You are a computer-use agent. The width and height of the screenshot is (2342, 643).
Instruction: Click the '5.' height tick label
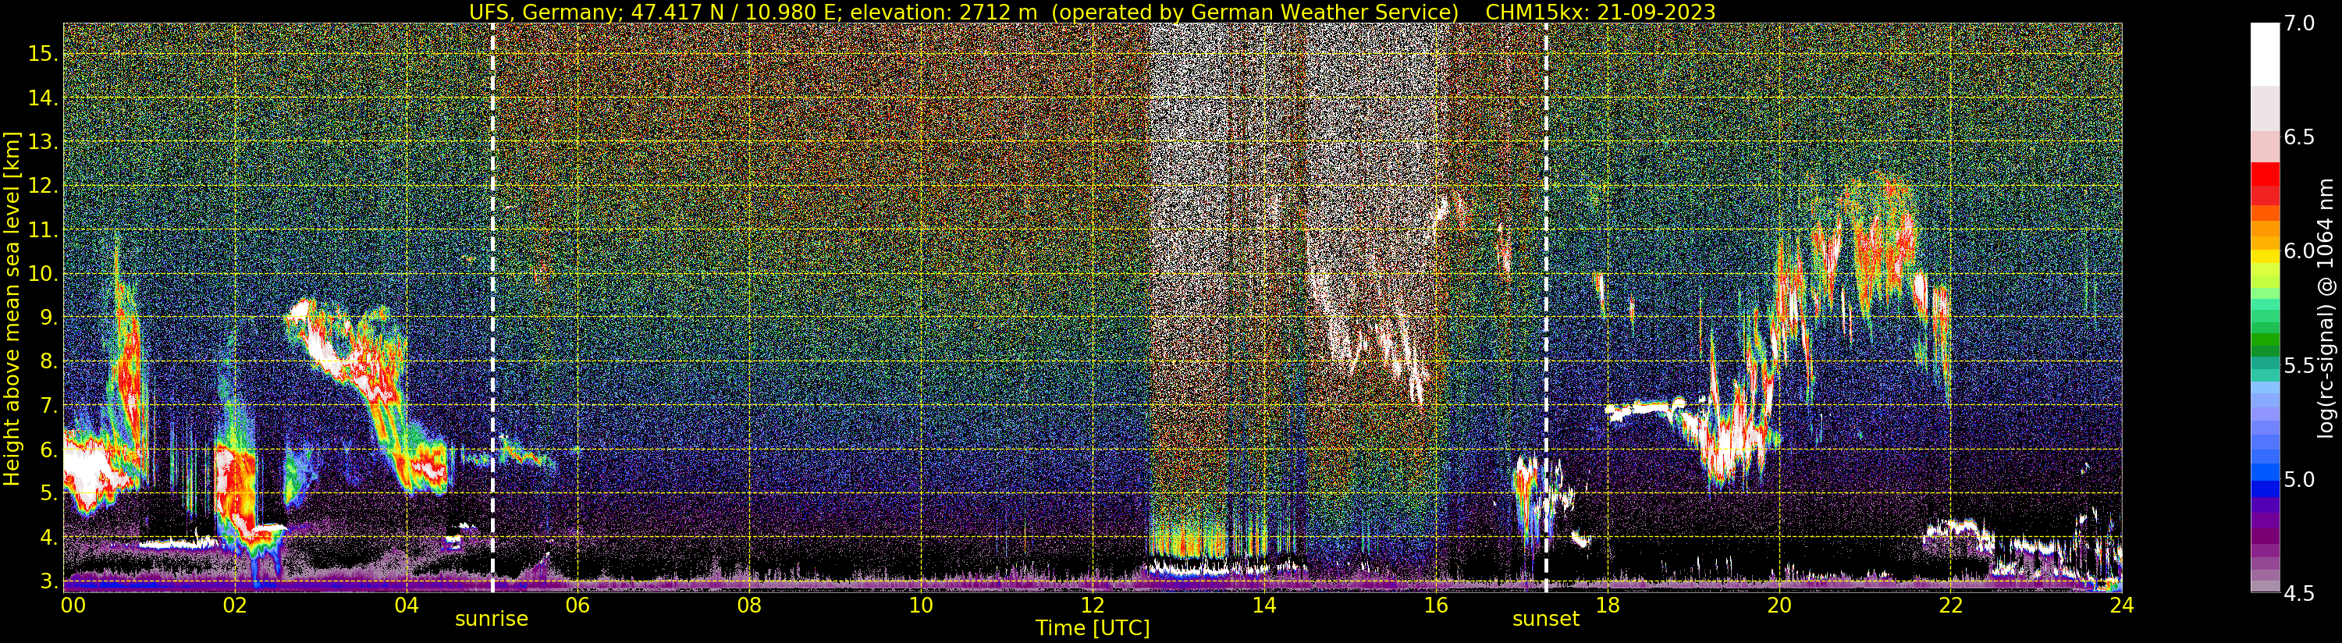pos(49,494)
